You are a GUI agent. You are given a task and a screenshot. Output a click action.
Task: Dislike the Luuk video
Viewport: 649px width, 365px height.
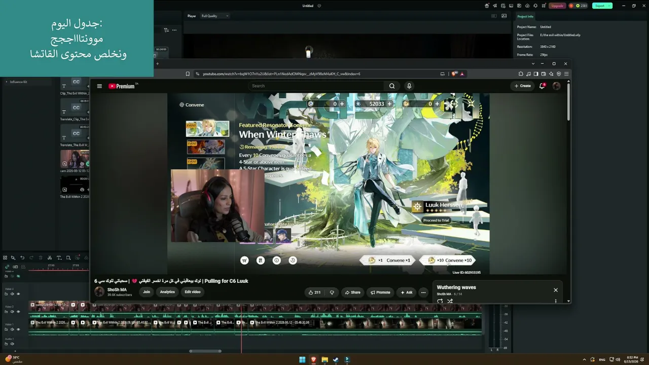click(332, 292)
